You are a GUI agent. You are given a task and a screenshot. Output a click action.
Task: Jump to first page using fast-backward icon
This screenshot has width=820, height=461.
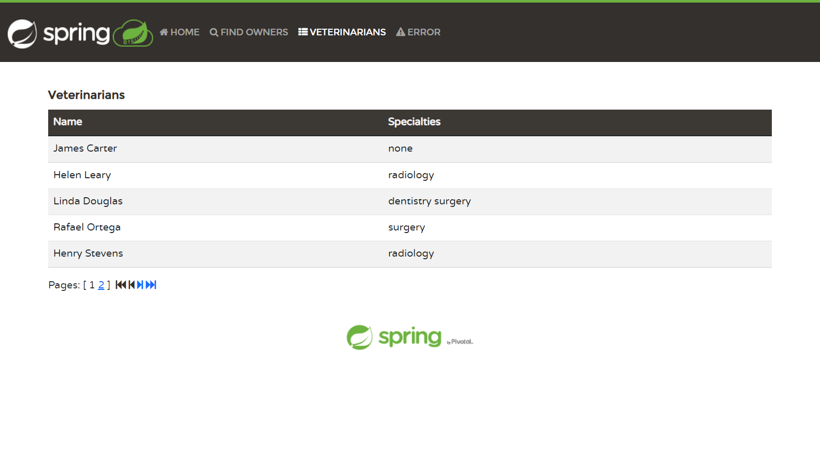click(120, 285)
